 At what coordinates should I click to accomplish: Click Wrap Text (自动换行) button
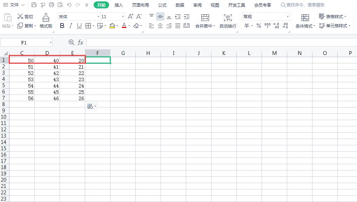point(228,21)
